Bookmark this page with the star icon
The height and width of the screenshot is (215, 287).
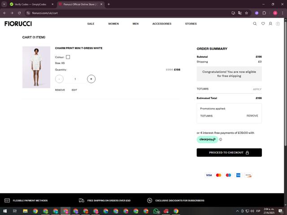click(x=247, y=13)
